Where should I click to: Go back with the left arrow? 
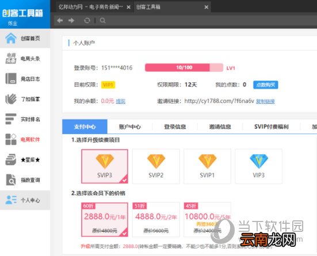[60, 21]
